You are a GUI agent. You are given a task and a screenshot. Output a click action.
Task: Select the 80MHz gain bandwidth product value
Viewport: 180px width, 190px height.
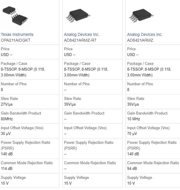click(x=7, y=119)
